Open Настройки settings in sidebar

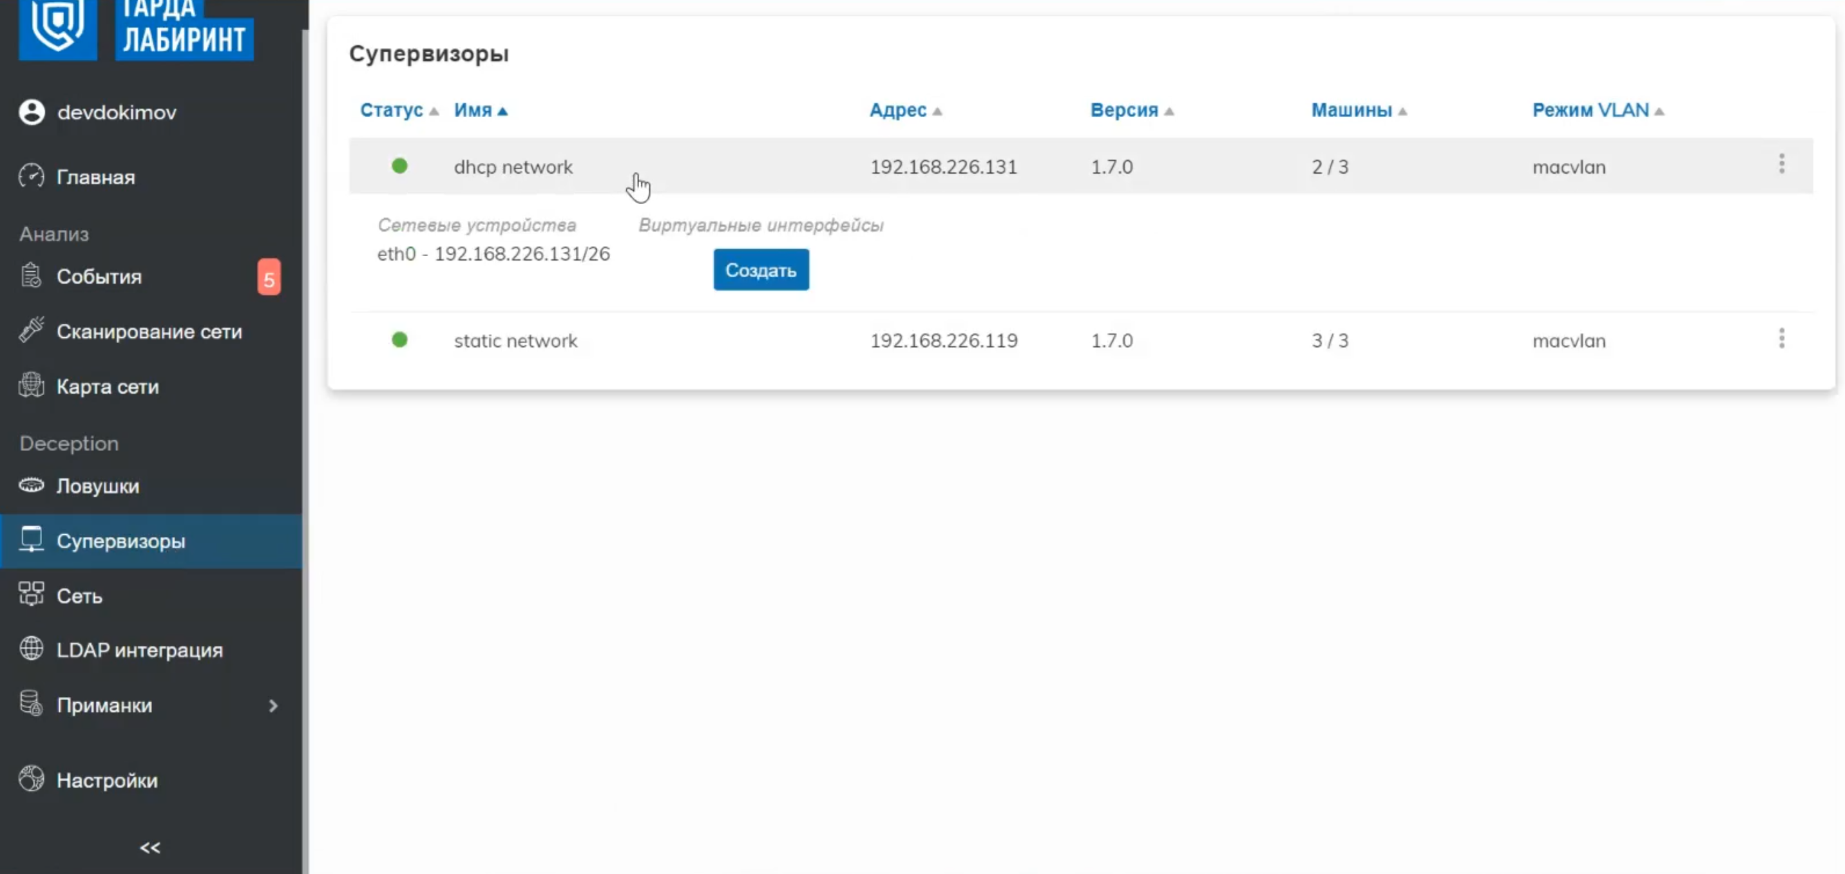point(106,779)
